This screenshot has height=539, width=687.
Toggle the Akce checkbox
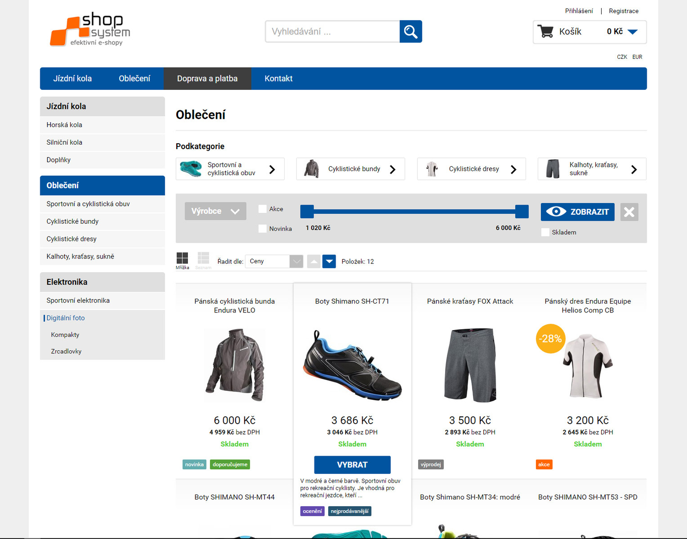[263, 209]
